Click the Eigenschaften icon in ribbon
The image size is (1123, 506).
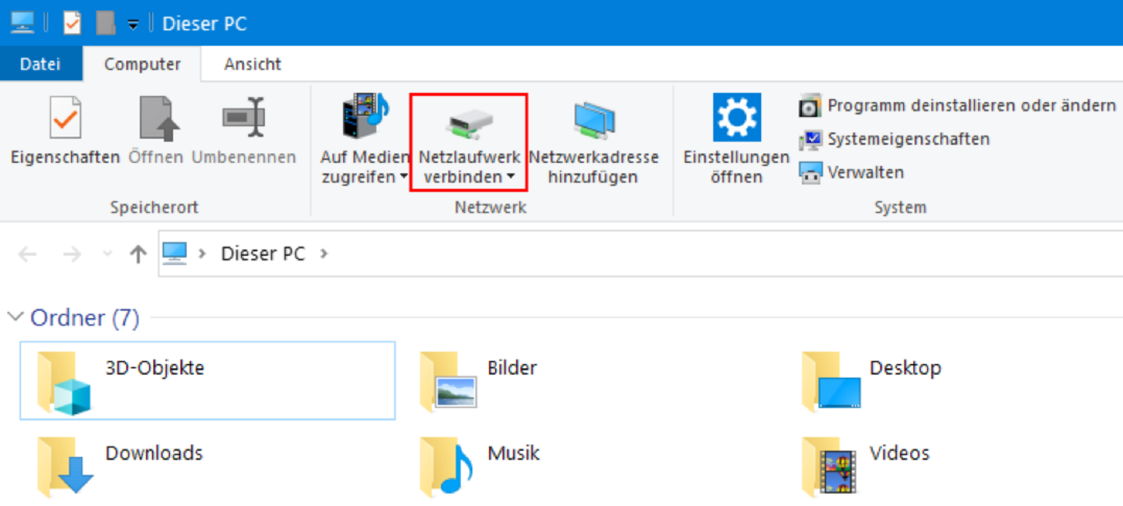coord(65,118)
